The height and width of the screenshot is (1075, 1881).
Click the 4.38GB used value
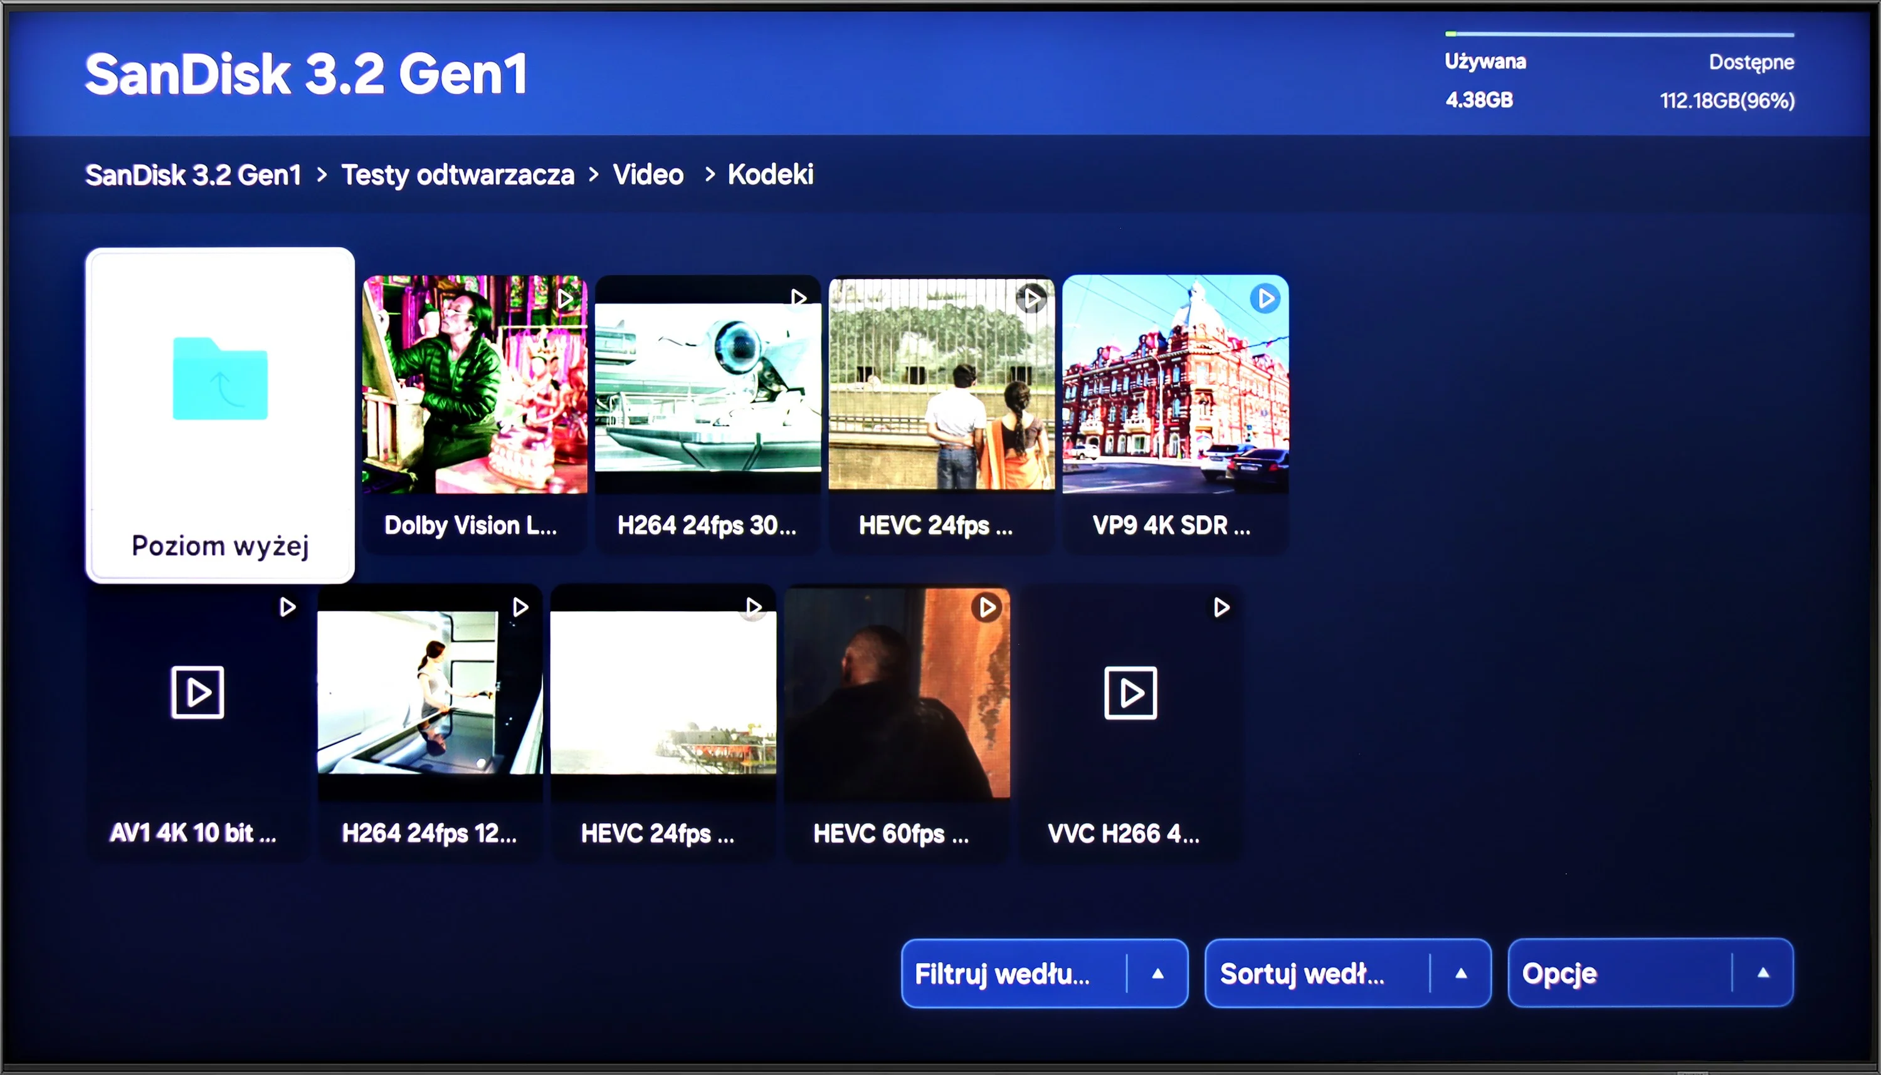(1479, 100)
